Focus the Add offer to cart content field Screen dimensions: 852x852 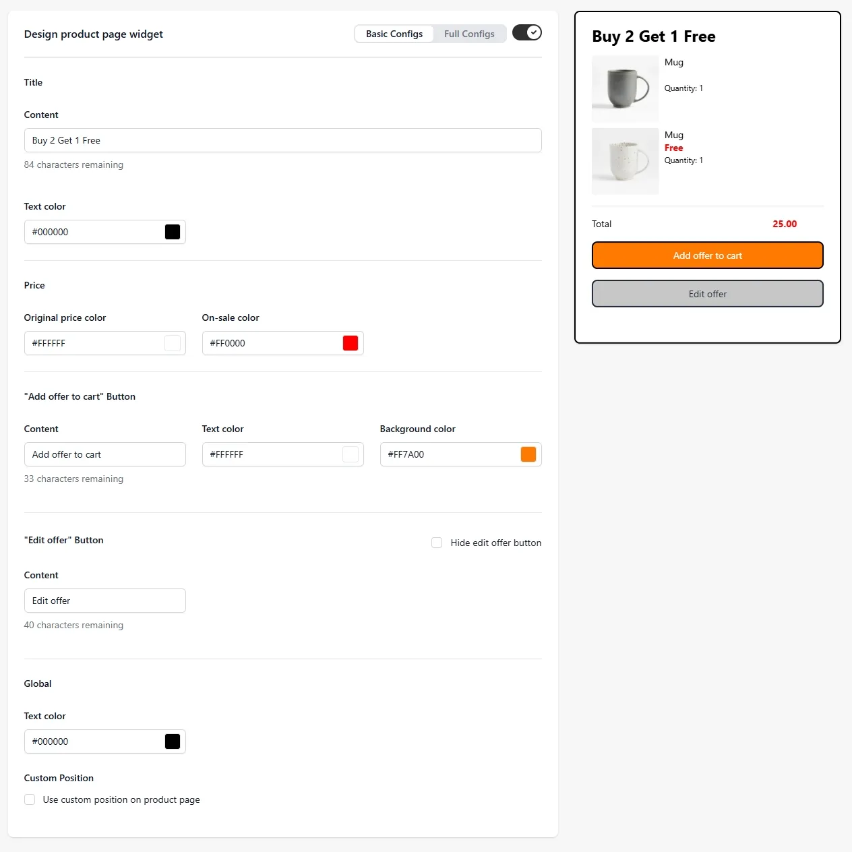(105, 454)
